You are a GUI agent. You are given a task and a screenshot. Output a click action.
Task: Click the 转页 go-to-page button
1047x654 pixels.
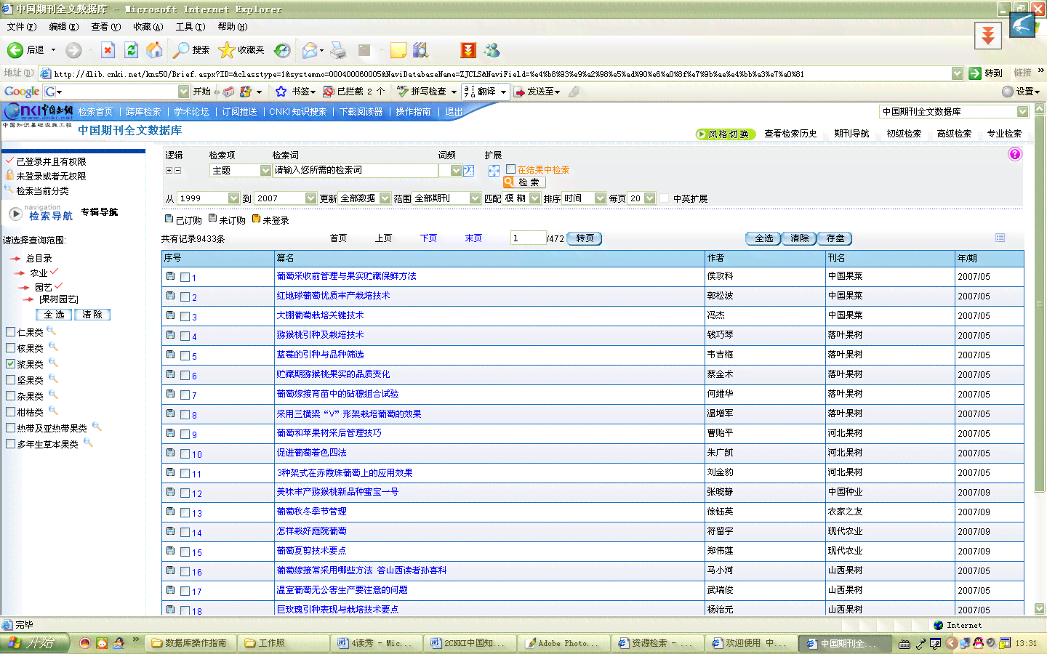coord(585,238)
